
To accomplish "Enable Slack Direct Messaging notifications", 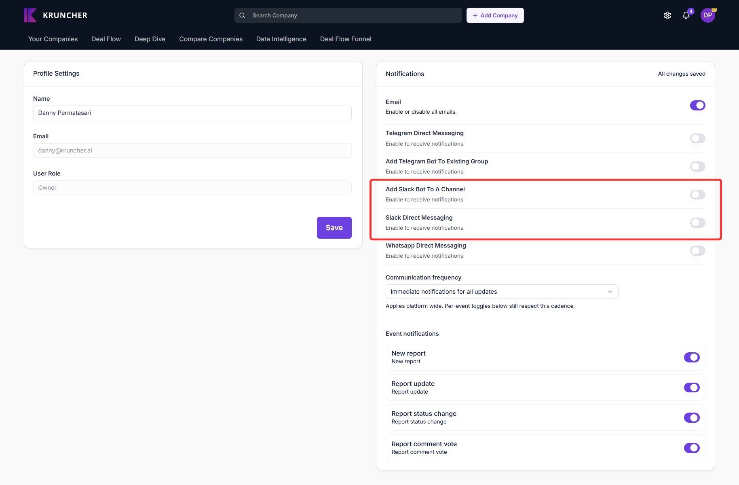I will [x=697, y=222].
